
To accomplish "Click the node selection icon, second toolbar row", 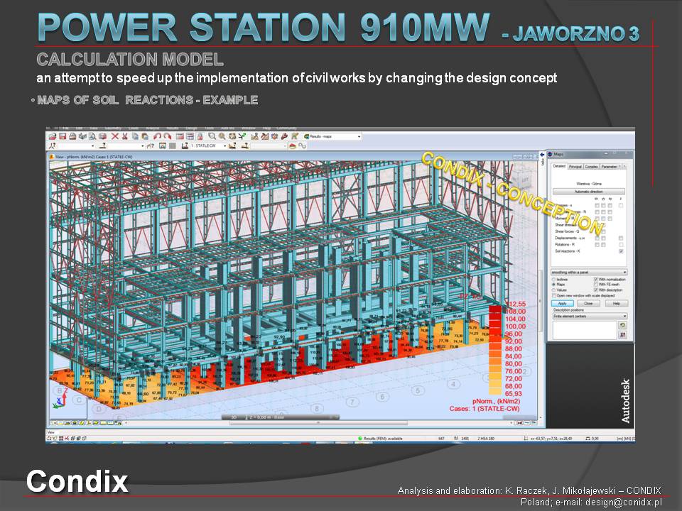I will (x=53, y=146).
